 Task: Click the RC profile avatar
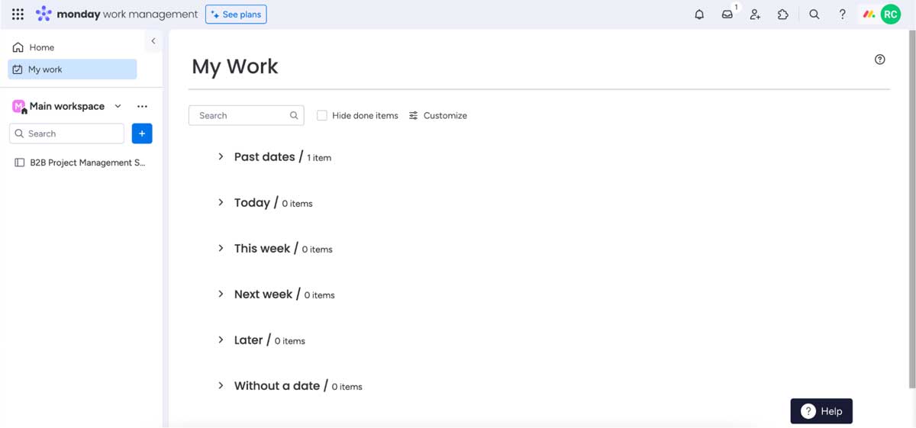pyautogui.click(x=891, y=14)
